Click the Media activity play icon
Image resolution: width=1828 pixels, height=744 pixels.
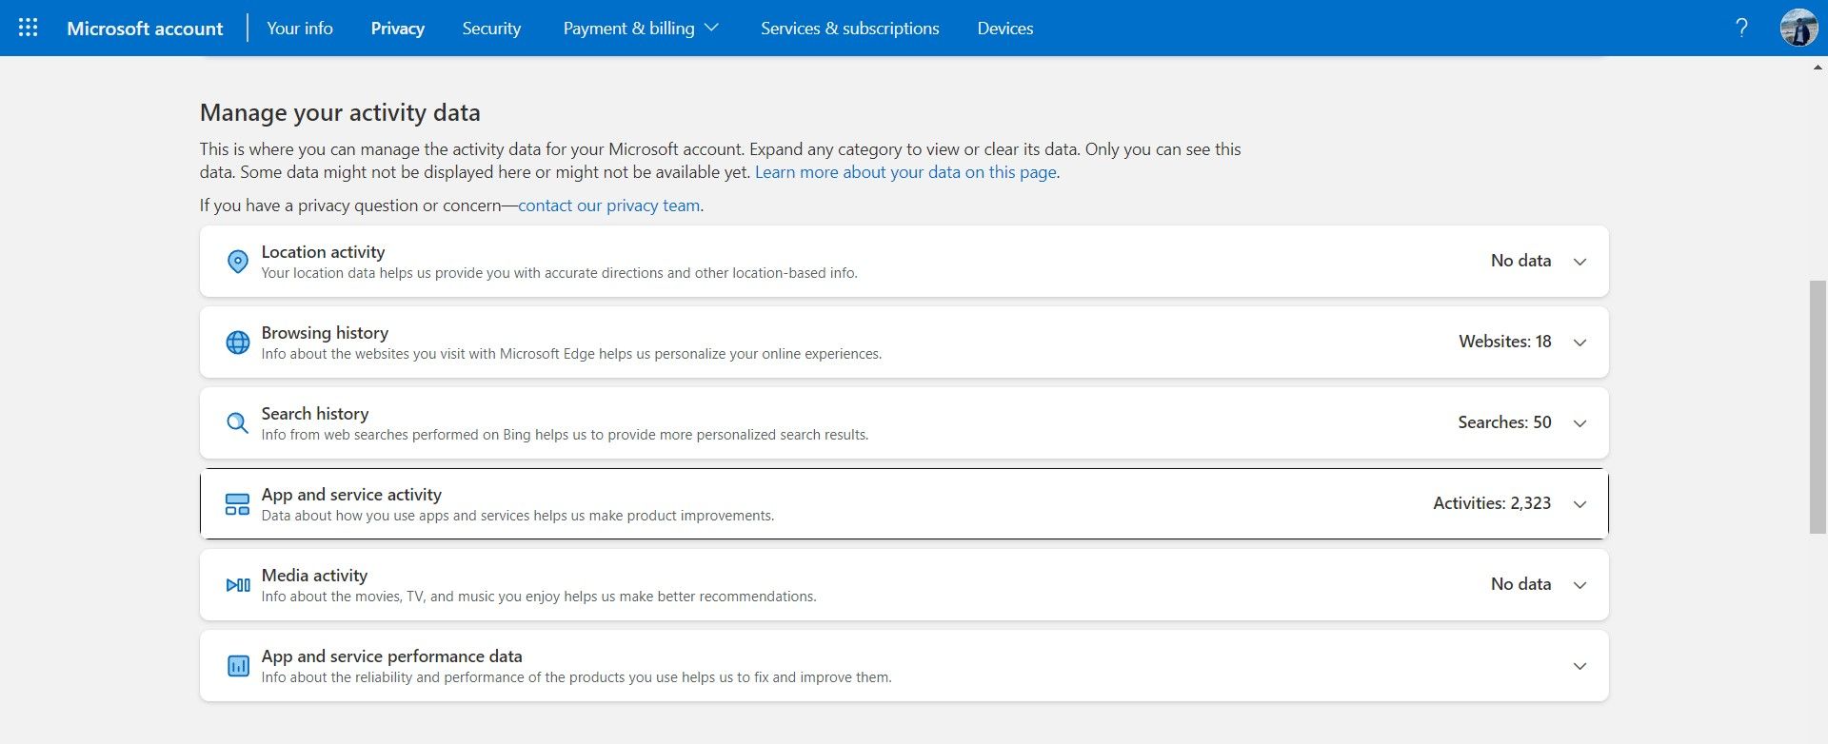[x=237, y=584]
